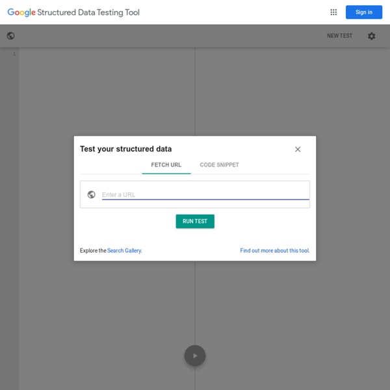Image resolution: width=390 pixels, height=390 pixels.
Task: Close the Test your structured data dialog
Action: coord(298,149)
